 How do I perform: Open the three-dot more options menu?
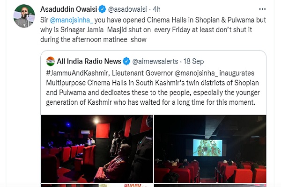point(262,9)
